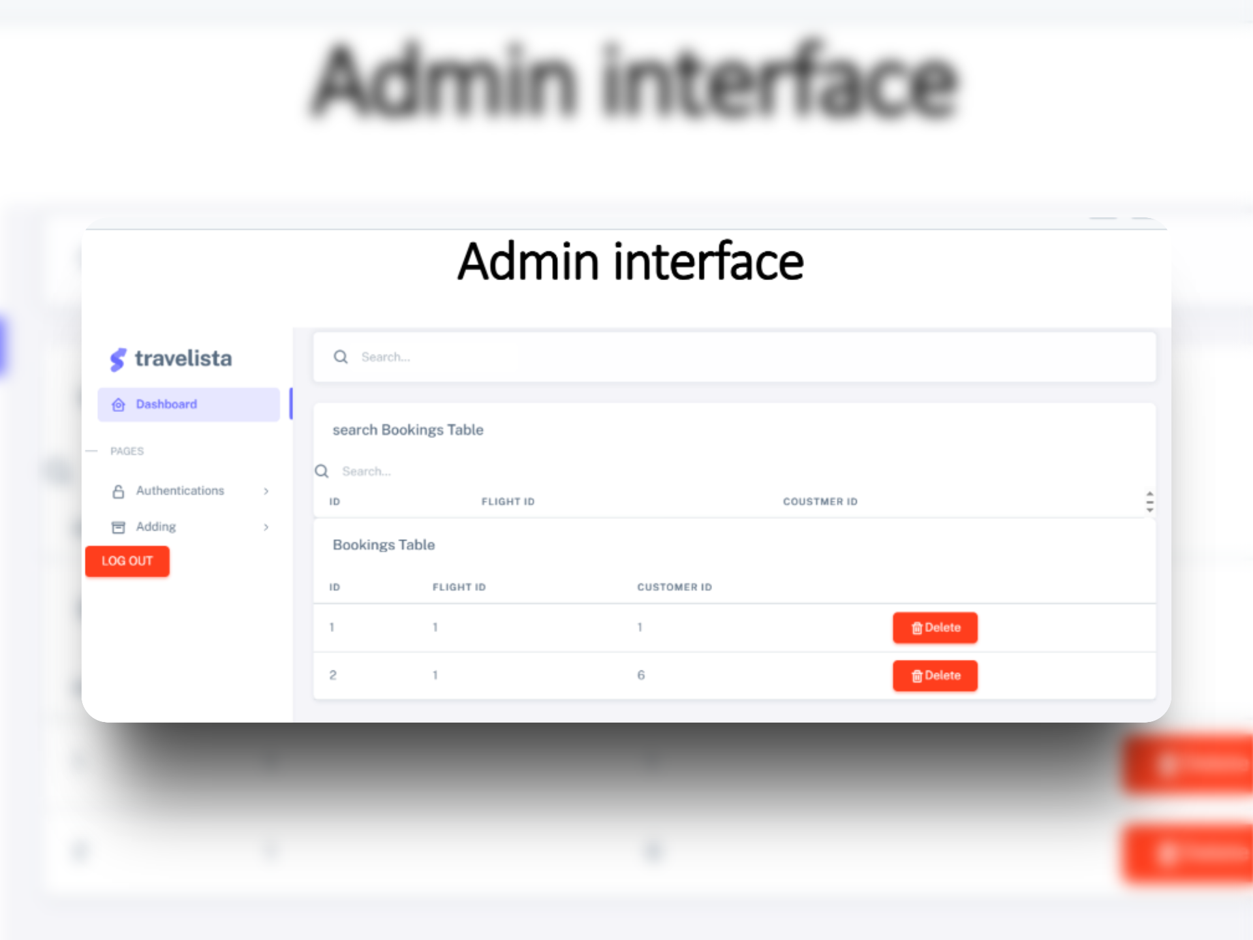
Task: Click the Adding archive box icon
Action: (118, 527)
